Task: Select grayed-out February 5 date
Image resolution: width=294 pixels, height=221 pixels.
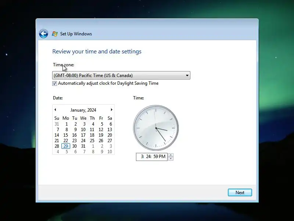Action: click(67, 152)
